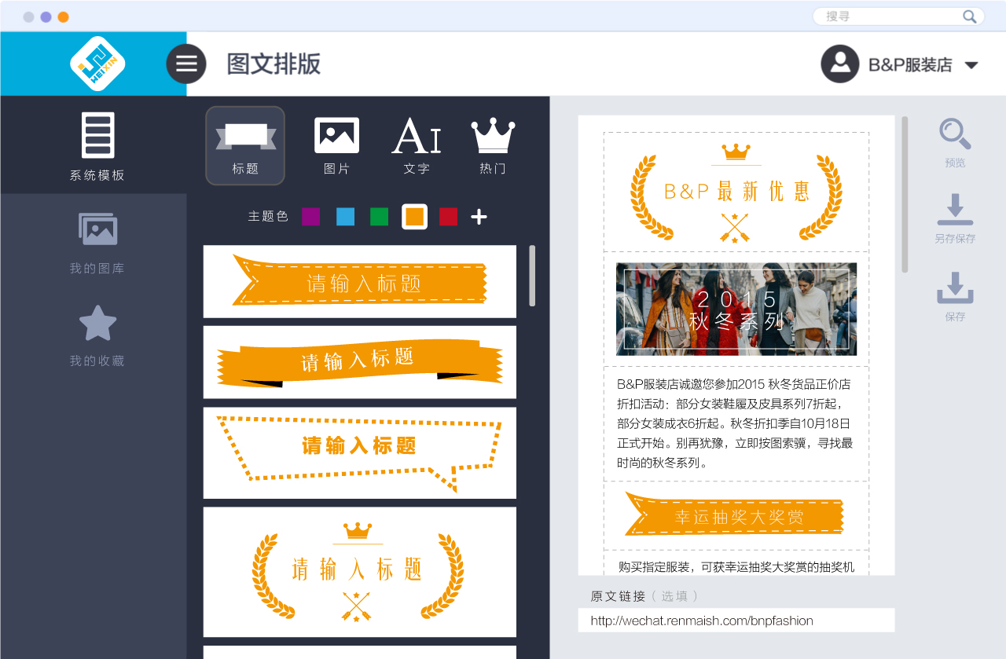Switch to the text (文字) tab
The image size is (1006, 659).
point(417,146)
